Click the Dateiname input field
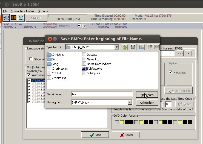Screen dimensions: 203x144 tap(102, 94)
